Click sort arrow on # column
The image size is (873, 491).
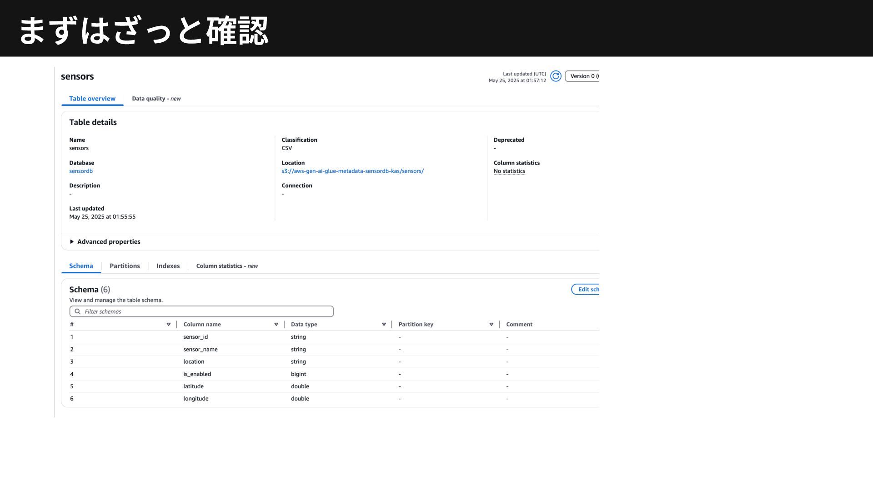(x=168, y=325)
